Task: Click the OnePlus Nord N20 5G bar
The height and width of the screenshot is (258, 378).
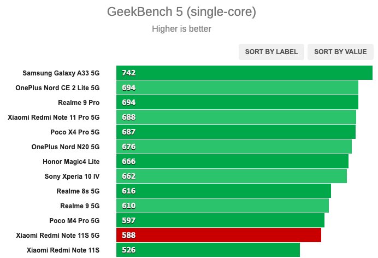Action: click(x=234, y=146)
